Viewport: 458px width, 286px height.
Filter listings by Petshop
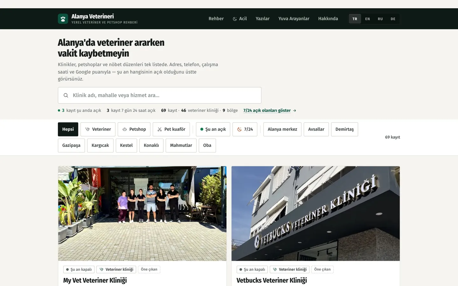coord(134,129)
